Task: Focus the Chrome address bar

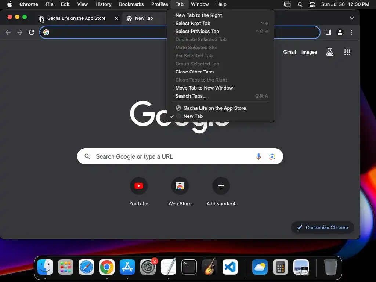Action: [180, 32]
